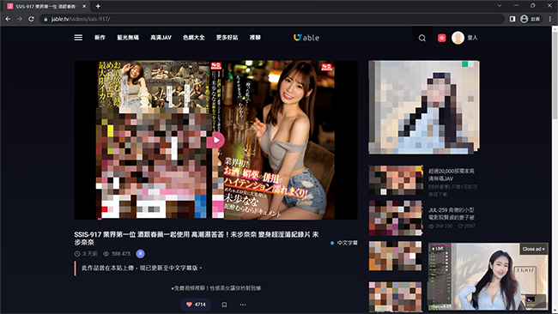Click the '588 475' view count text

[x=121, y=254]
